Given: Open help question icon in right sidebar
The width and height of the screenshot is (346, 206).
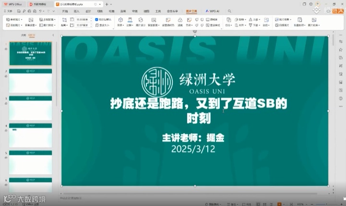Looking at the screenshot, I should [341, 98].
